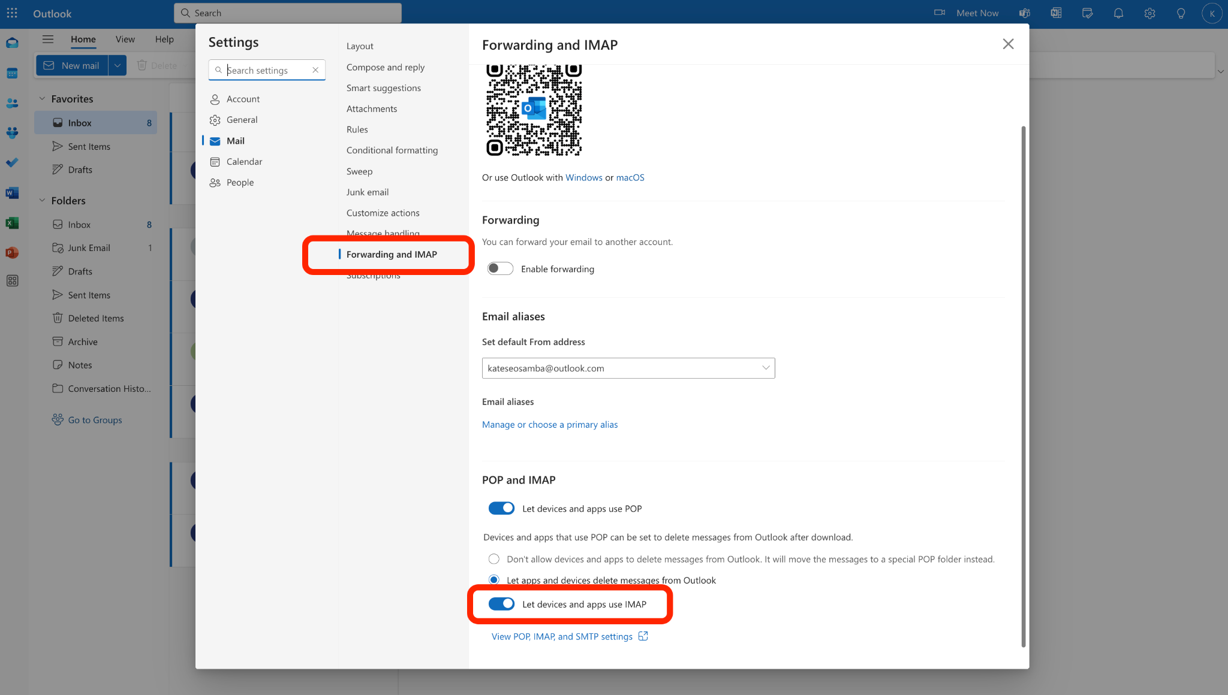
Task: Open the notifications bell
Action: coord(1118,13)
